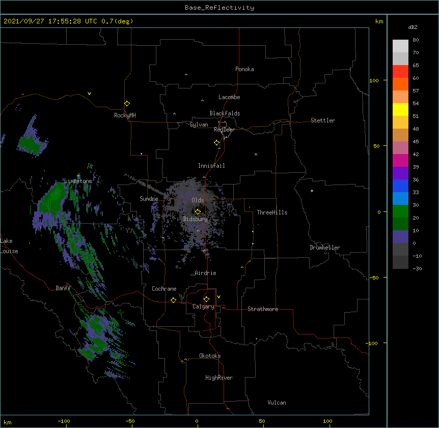Screen dimensions: 439x428
Task: Click the yellow diamond marker near RockyMH
Action: click(127, 104)
